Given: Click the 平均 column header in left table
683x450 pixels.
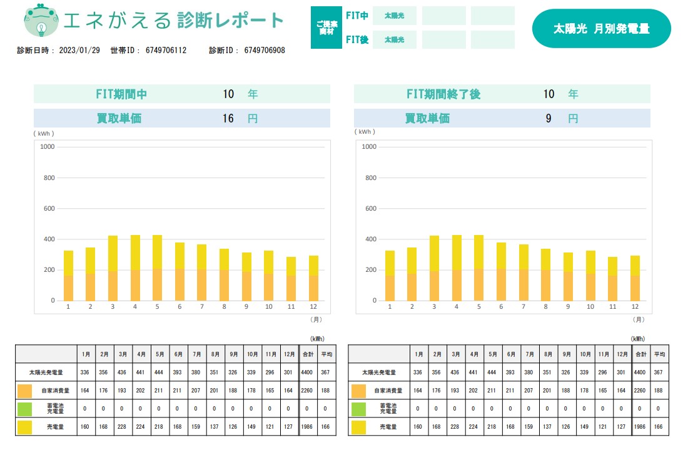Looking at the screenshot, I should point(326,354).
